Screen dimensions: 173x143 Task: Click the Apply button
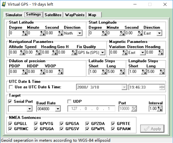point(152,129)
